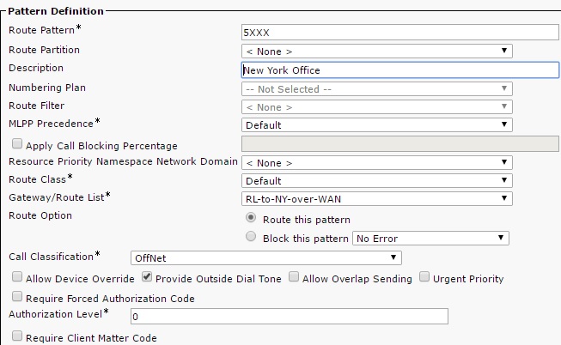Open Call Classification dropdown set to OffNet

[x=266, y=257]
